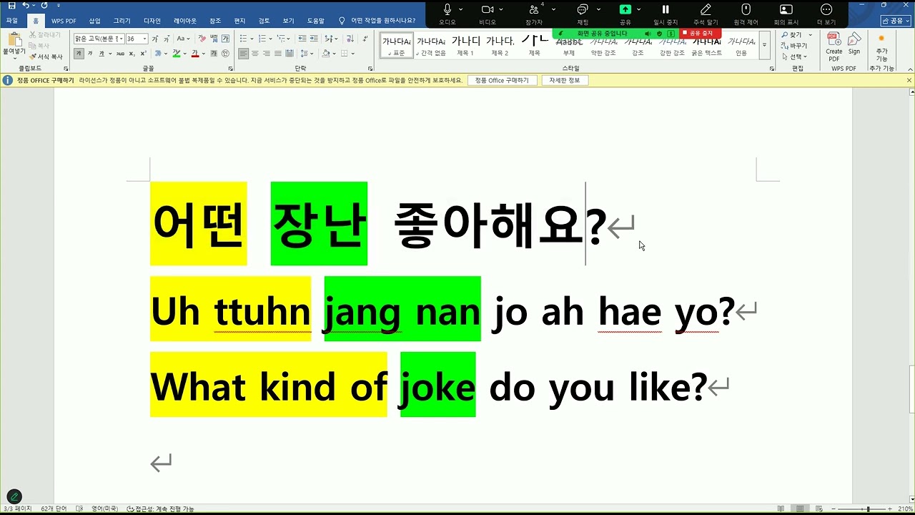Expand the styles gallery more arrow

tap(764, 45)
